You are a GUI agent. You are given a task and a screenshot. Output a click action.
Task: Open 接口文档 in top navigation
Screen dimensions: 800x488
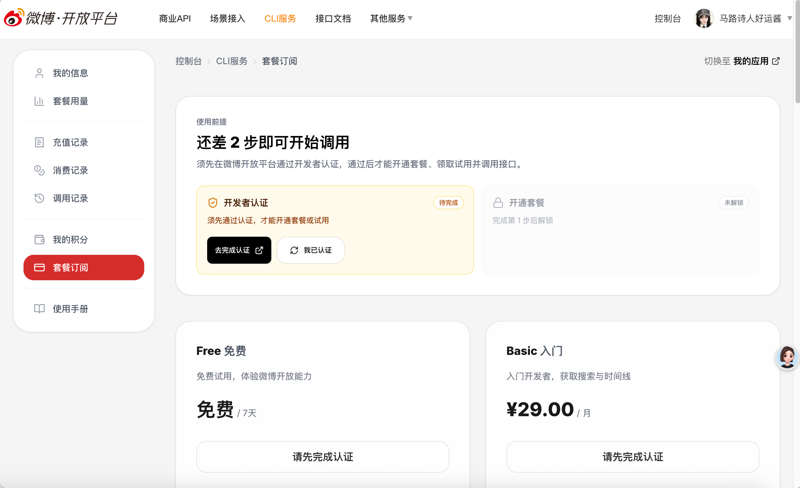pos(333,18)
